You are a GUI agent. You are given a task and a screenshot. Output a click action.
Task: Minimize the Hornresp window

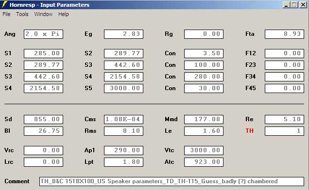286,5
